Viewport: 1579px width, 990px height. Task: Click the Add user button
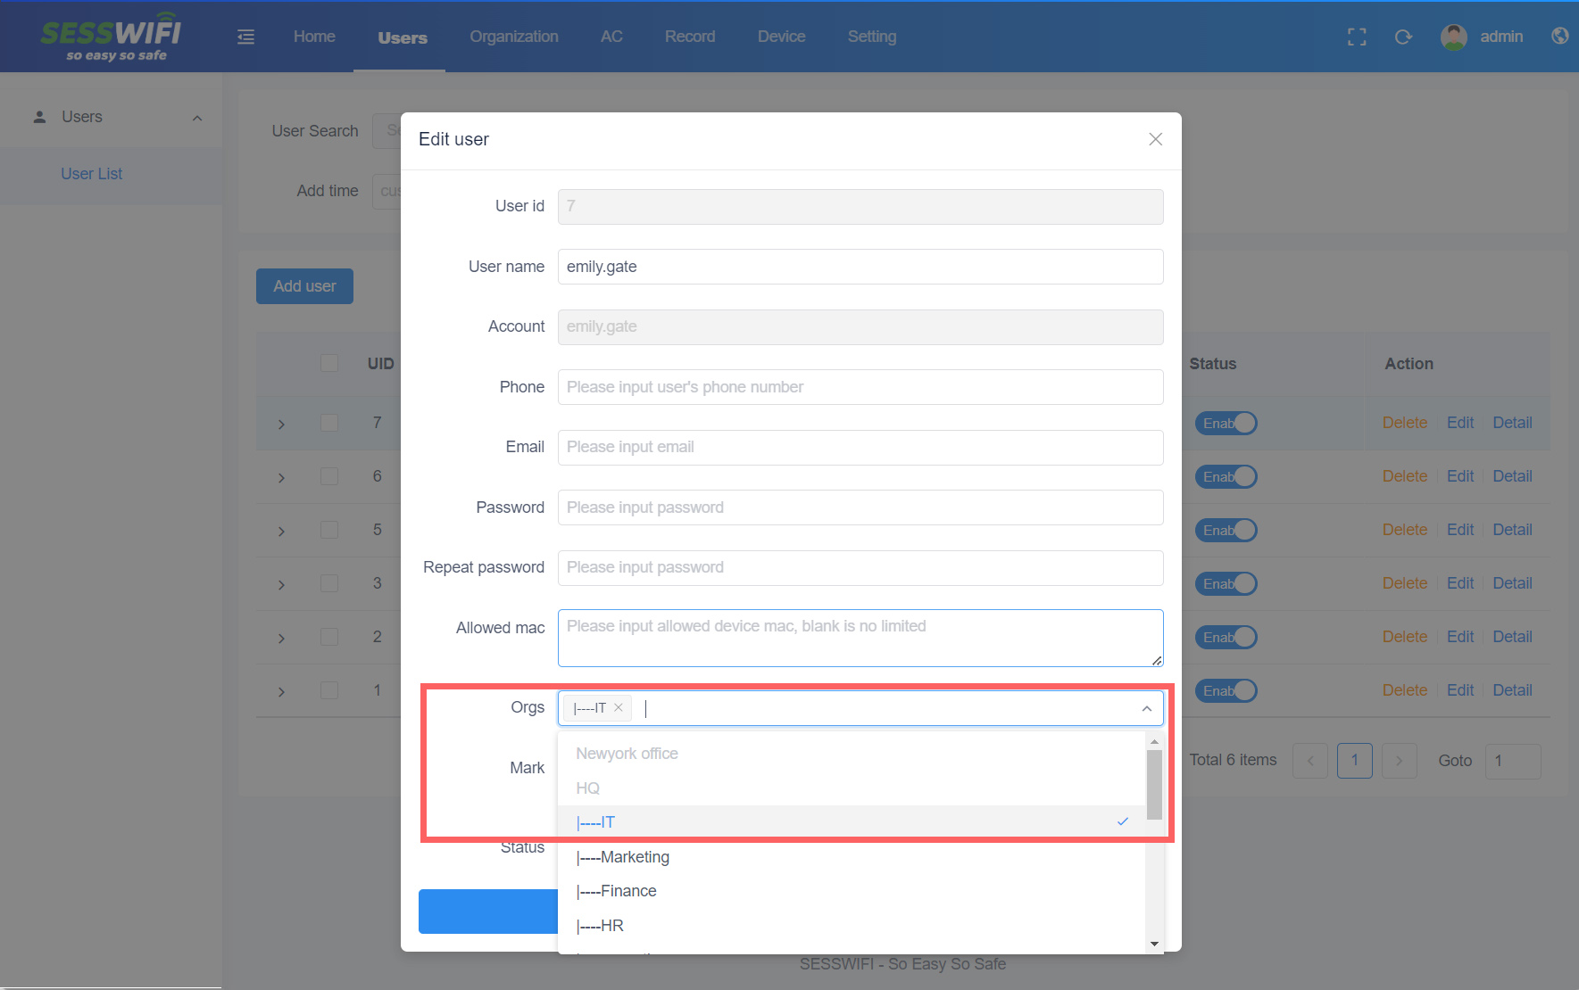304,286
